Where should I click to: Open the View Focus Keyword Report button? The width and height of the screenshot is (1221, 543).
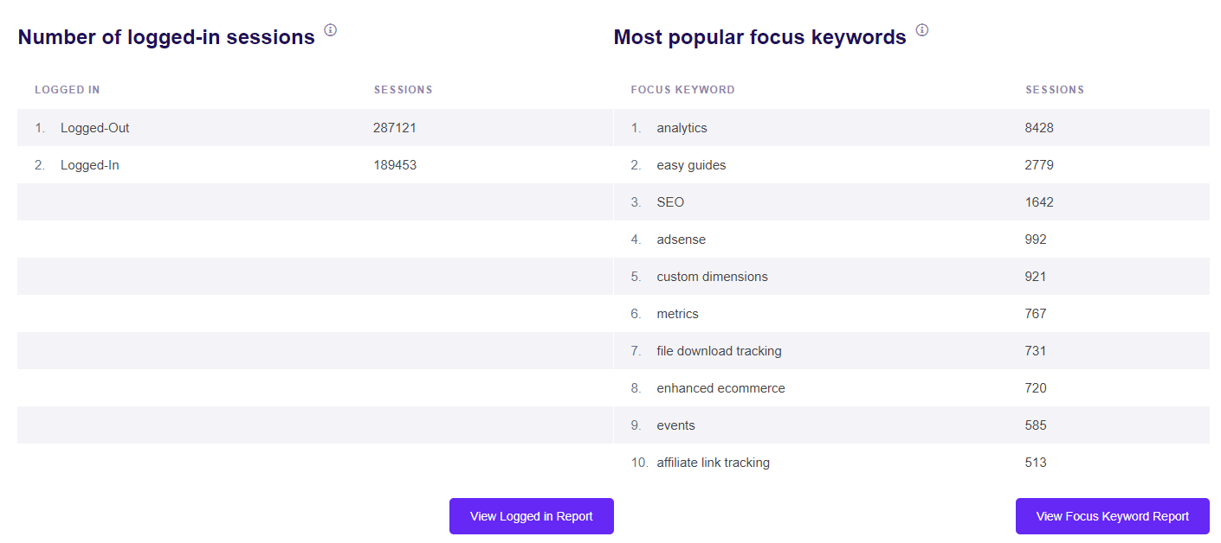click(1112, 516)
